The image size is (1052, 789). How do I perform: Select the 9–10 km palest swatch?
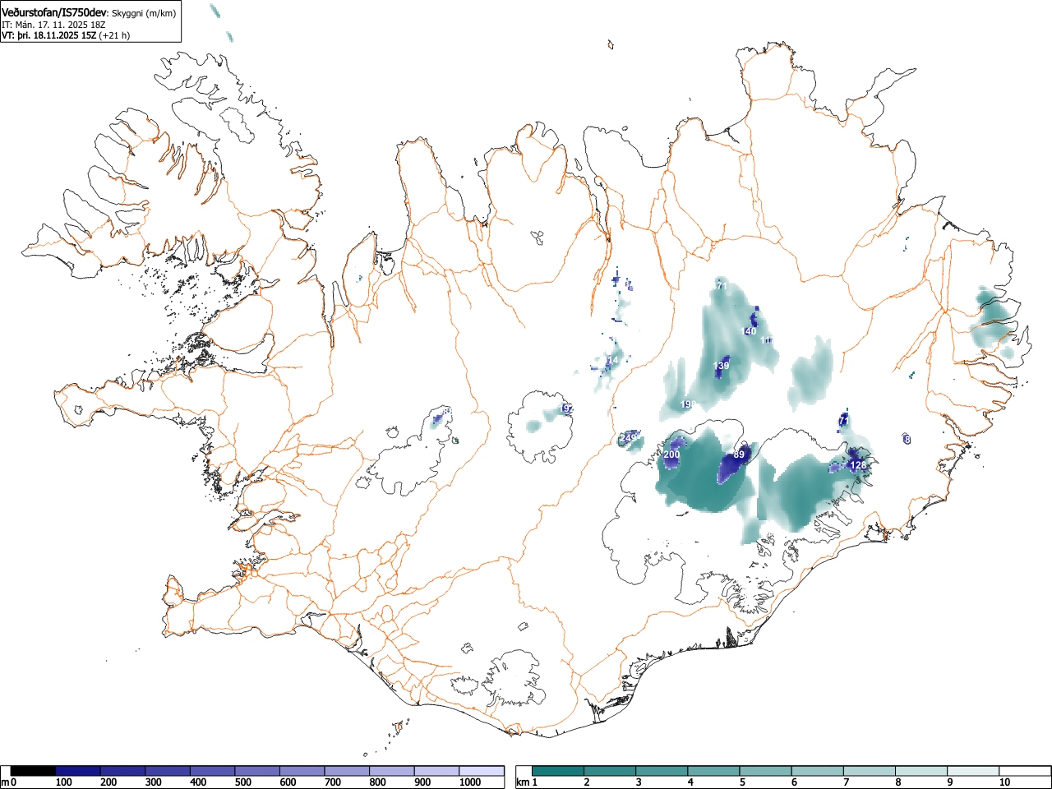[973, 771]
